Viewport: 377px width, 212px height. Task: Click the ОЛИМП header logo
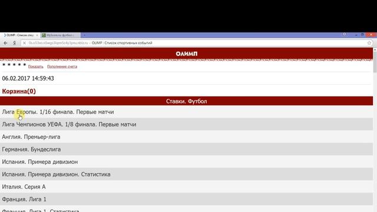pyautogui.click(x=187, y=54)
